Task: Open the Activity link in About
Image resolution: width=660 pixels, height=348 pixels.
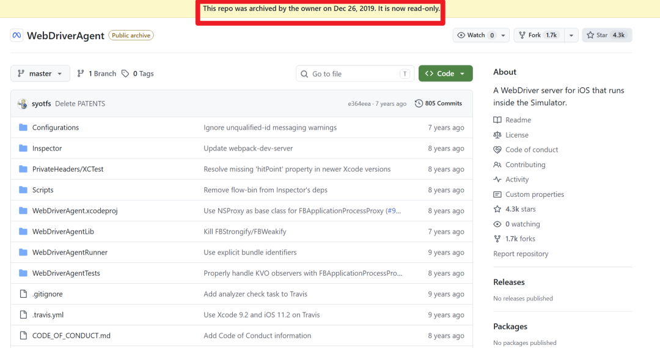Action: tap(517, 179)
